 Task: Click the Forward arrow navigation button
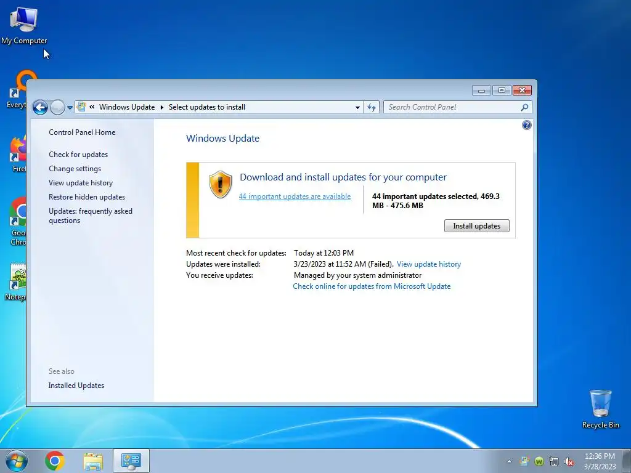(57, 107)
